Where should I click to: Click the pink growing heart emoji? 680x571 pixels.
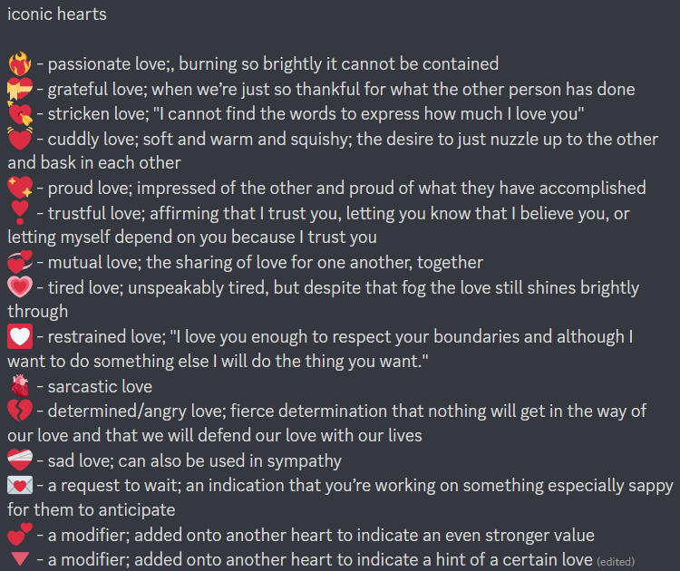tap(20, 288)
